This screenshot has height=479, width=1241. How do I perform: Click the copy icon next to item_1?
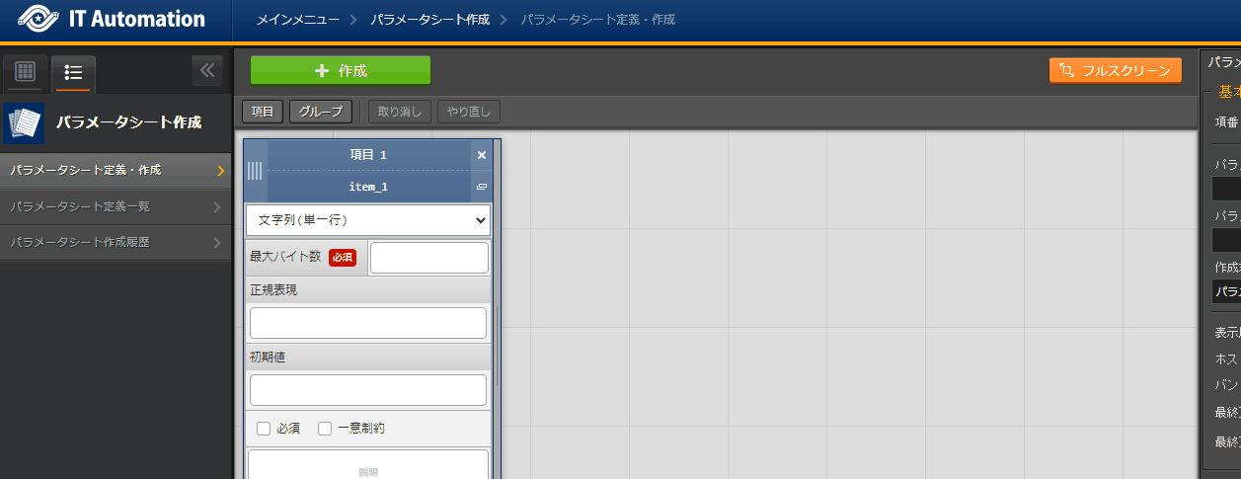482,187
